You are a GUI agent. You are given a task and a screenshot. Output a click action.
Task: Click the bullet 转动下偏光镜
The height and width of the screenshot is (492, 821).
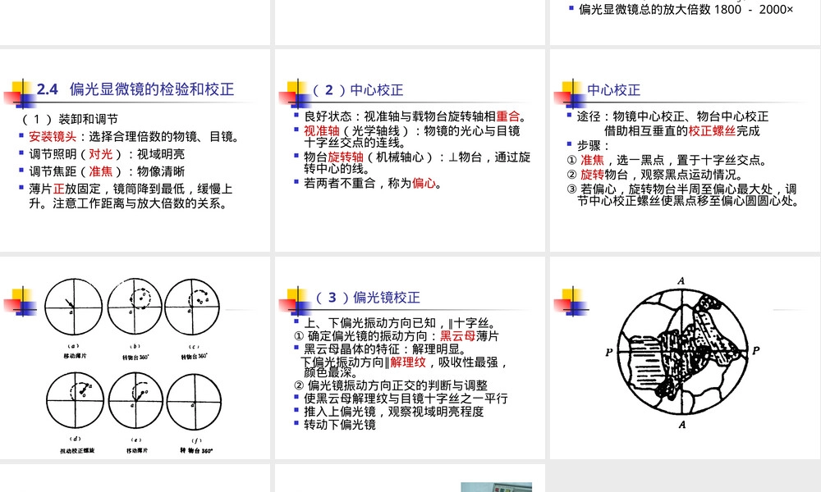[x=340, y=425]
